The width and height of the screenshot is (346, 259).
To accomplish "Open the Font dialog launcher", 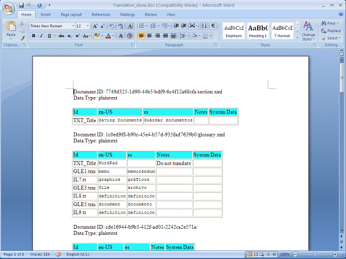I will click(132, 45).
